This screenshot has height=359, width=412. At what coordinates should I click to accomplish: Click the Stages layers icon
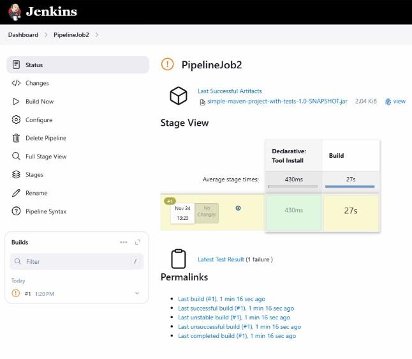[16, 174]
